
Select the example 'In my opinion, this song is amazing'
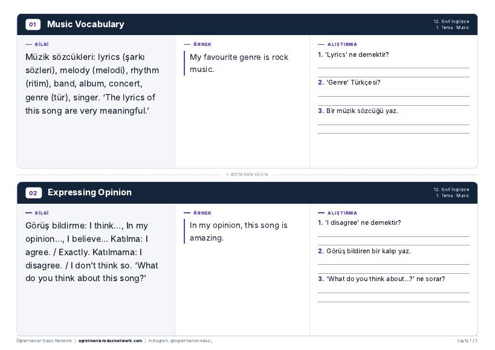pyautogui.click(x=238, y=232)
